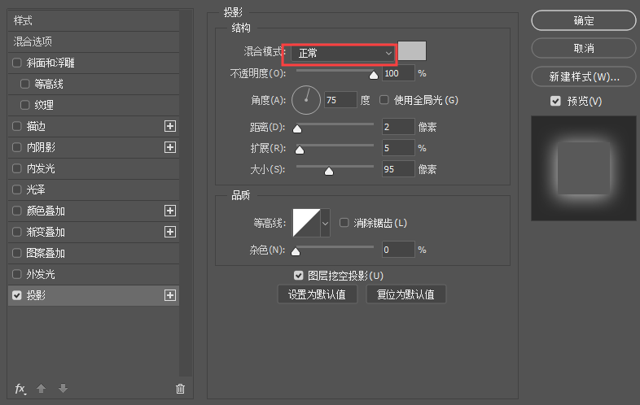Toggle 使用全局光 checkbox
The image size is (640, 405).
[384, 100]
